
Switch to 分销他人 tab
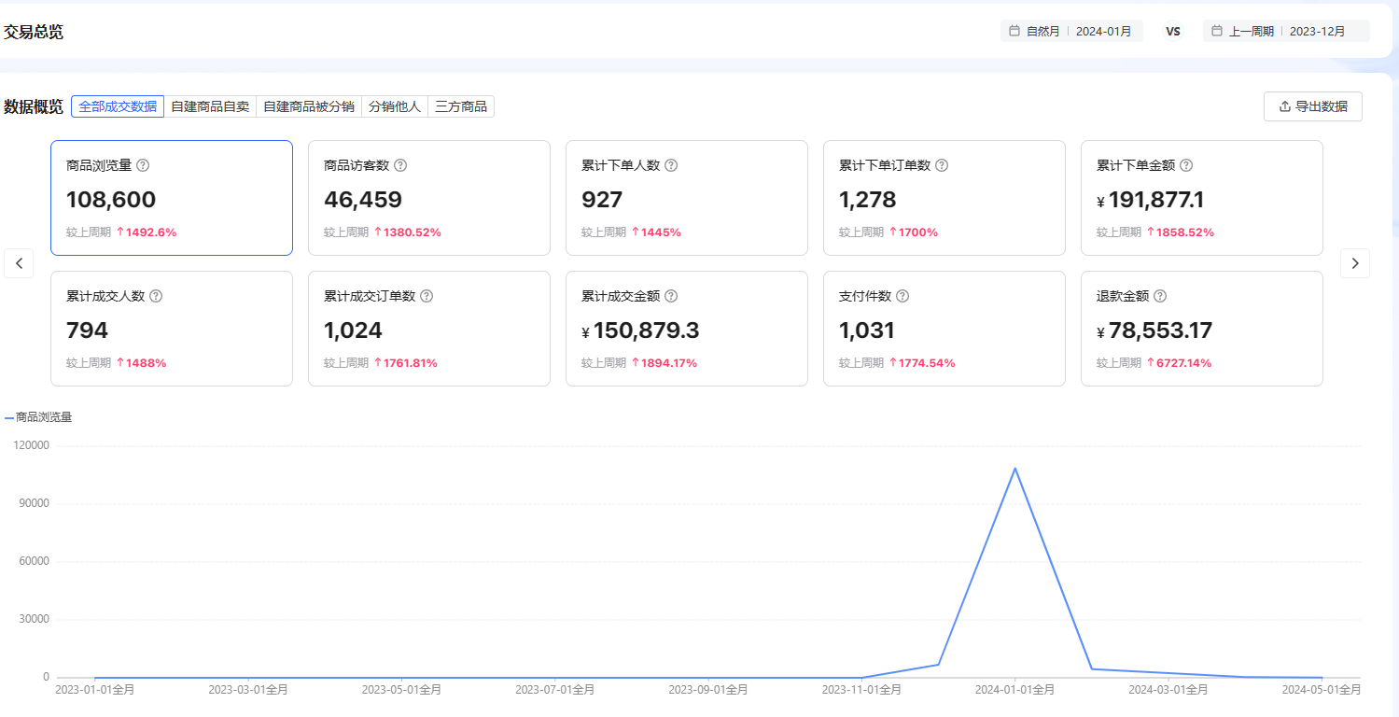click(x=395, y=106)
